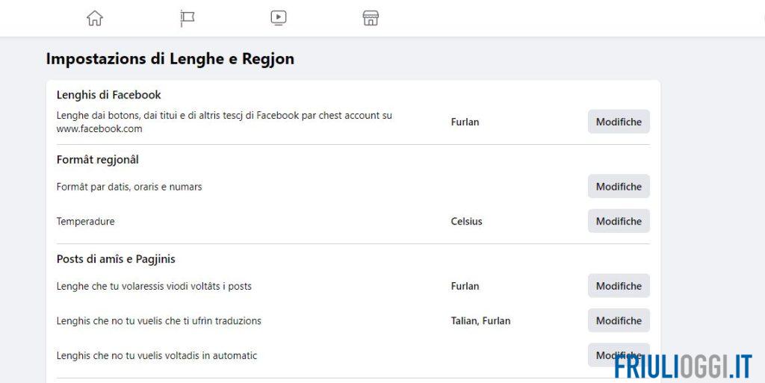Open the Watch video icon
765x383 pixels.
(279, 18)
